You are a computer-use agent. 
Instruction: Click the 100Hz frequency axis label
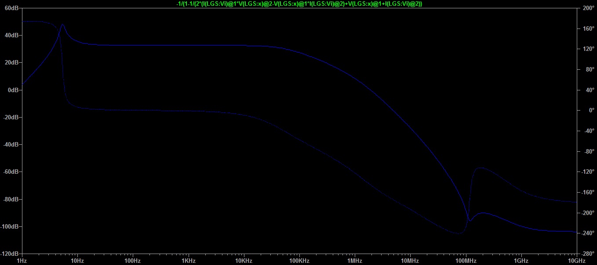pos(132,261)
